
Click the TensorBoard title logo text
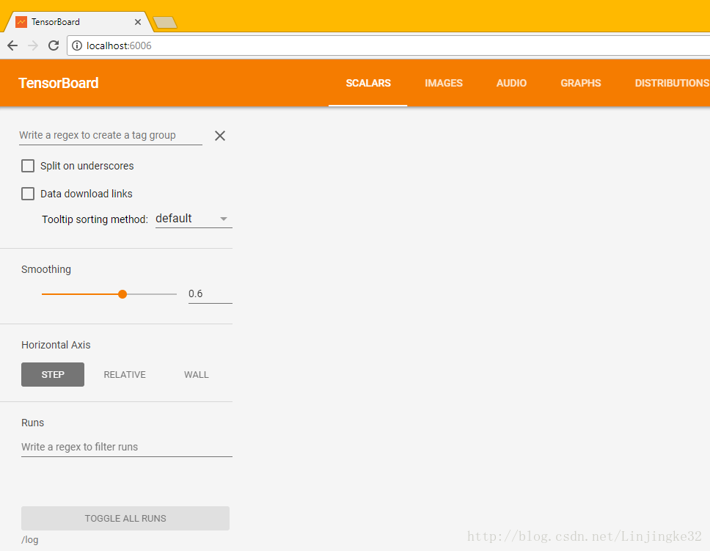pyautogui.click(x=59, y=83)
